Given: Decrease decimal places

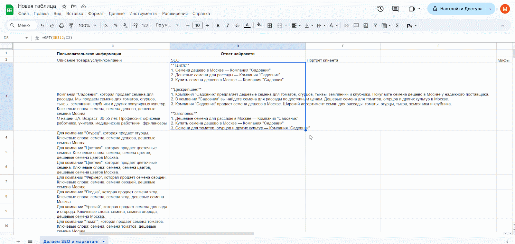Looking at the screenshot, I should click(x=125, y=25).
